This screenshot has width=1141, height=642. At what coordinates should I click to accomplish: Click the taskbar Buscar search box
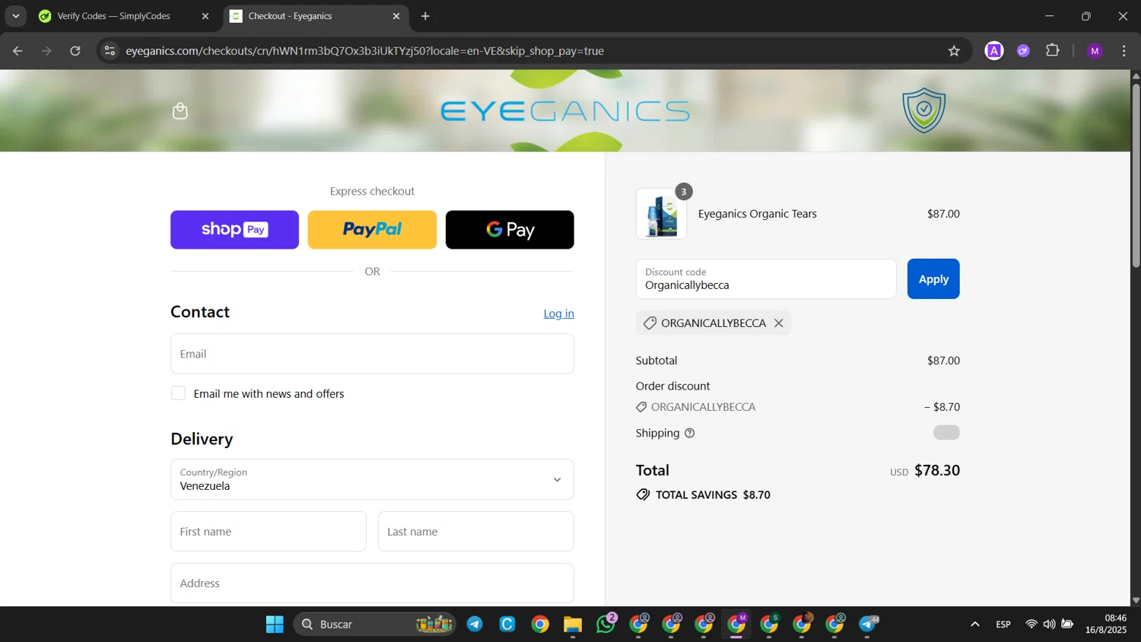click(x=374, y=625)
